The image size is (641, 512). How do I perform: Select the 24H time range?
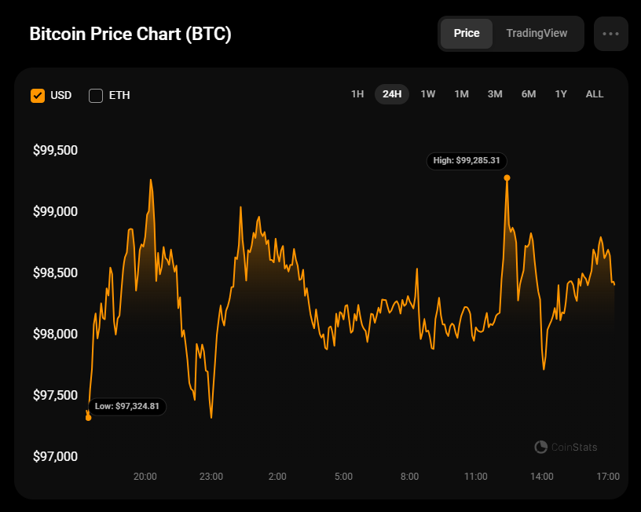(392, 94)
